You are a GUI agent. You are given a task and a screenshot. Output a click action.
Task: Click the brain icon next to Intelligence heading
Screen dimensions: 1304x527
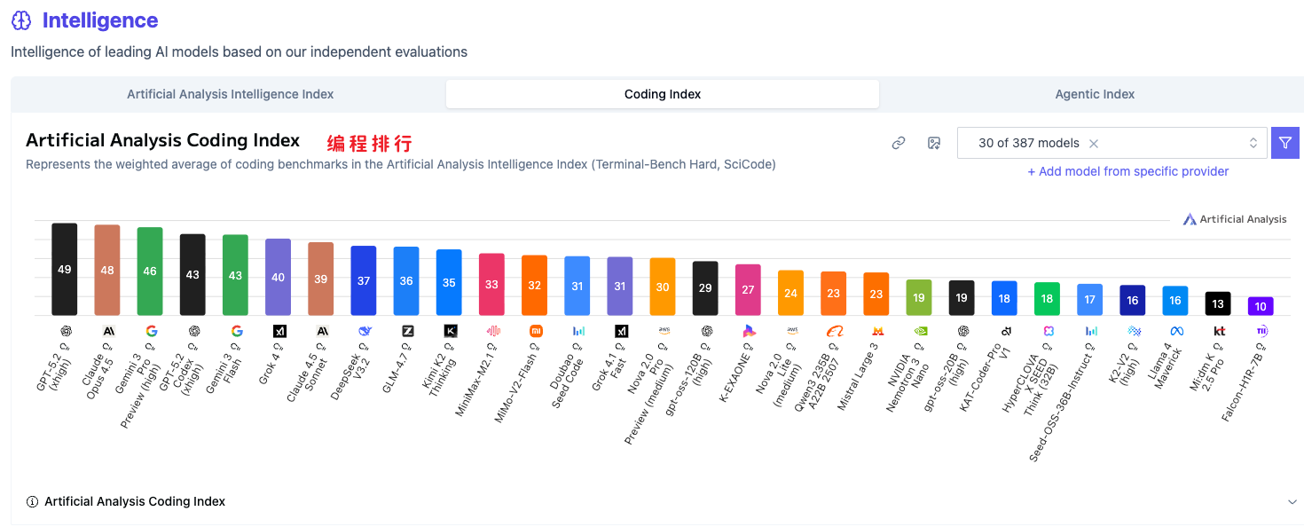coord(21,21)
